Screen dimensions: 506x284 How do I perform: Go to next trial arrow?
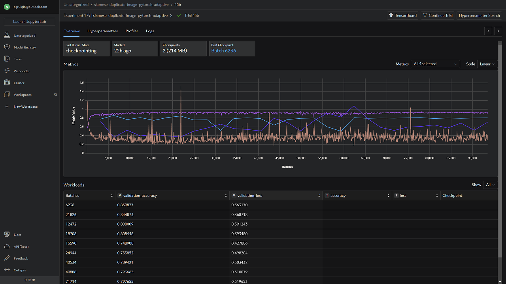(x=498, y=31)
